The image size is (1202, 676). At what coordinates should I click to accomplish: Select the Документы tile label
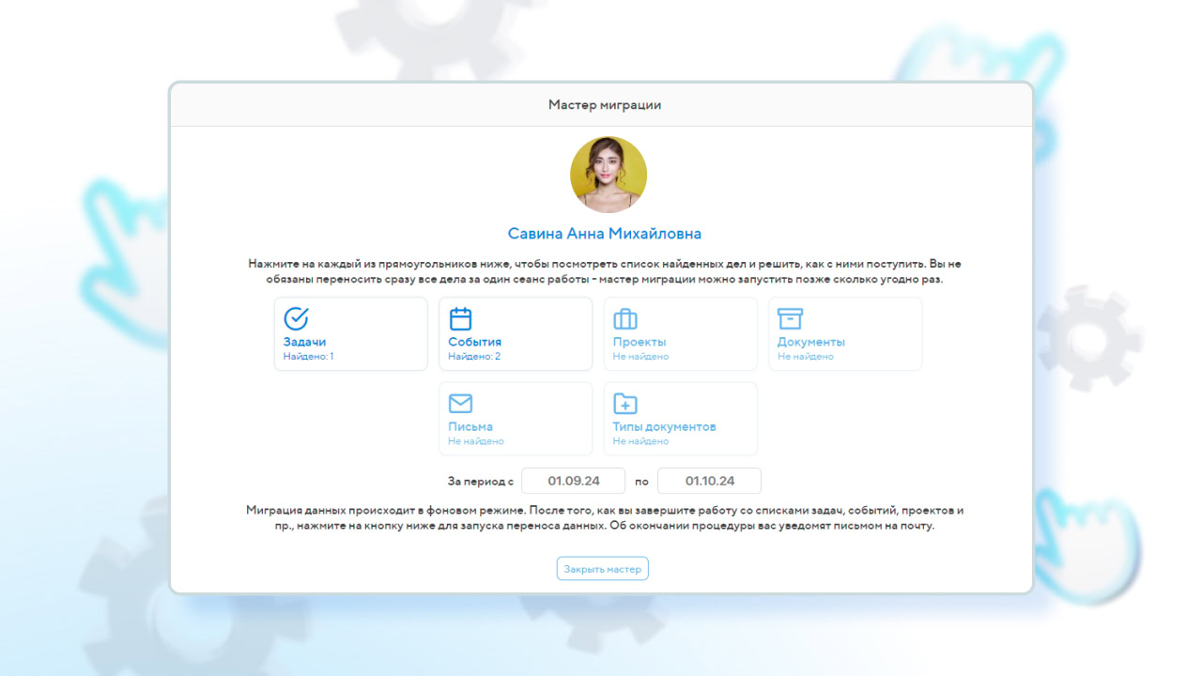click(811, 342)
